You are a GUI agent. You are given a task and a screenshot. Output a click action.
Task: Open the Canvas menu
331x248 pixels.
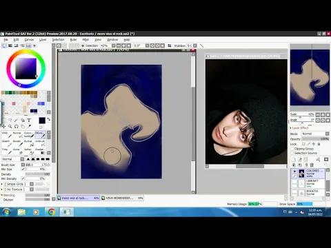point(29,40)
